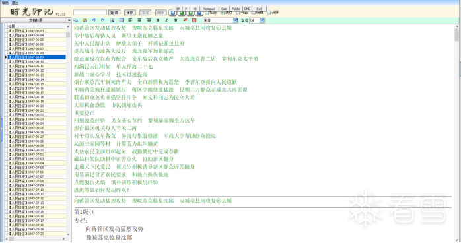The image size is (461, 243).
Task: Click the 文档标题 column header
Action: 36,20
